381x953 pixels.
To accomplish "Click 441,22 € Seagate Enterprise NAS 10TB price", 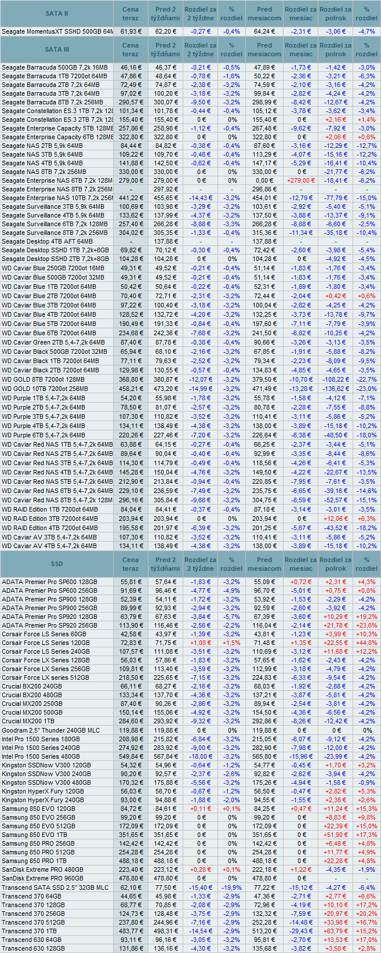I will pyautogui.click(x=131, y=198).
